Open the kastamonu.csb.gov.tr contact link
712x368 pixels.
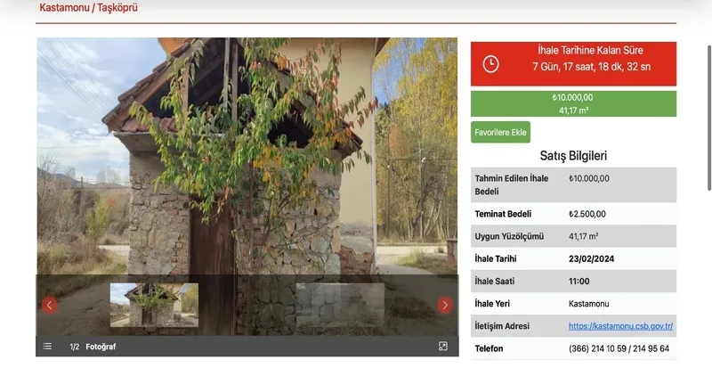620,326
